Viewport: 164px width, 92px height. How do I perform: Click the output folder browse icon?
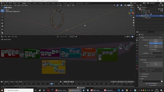pyautogui.click(x=162, y=81)
